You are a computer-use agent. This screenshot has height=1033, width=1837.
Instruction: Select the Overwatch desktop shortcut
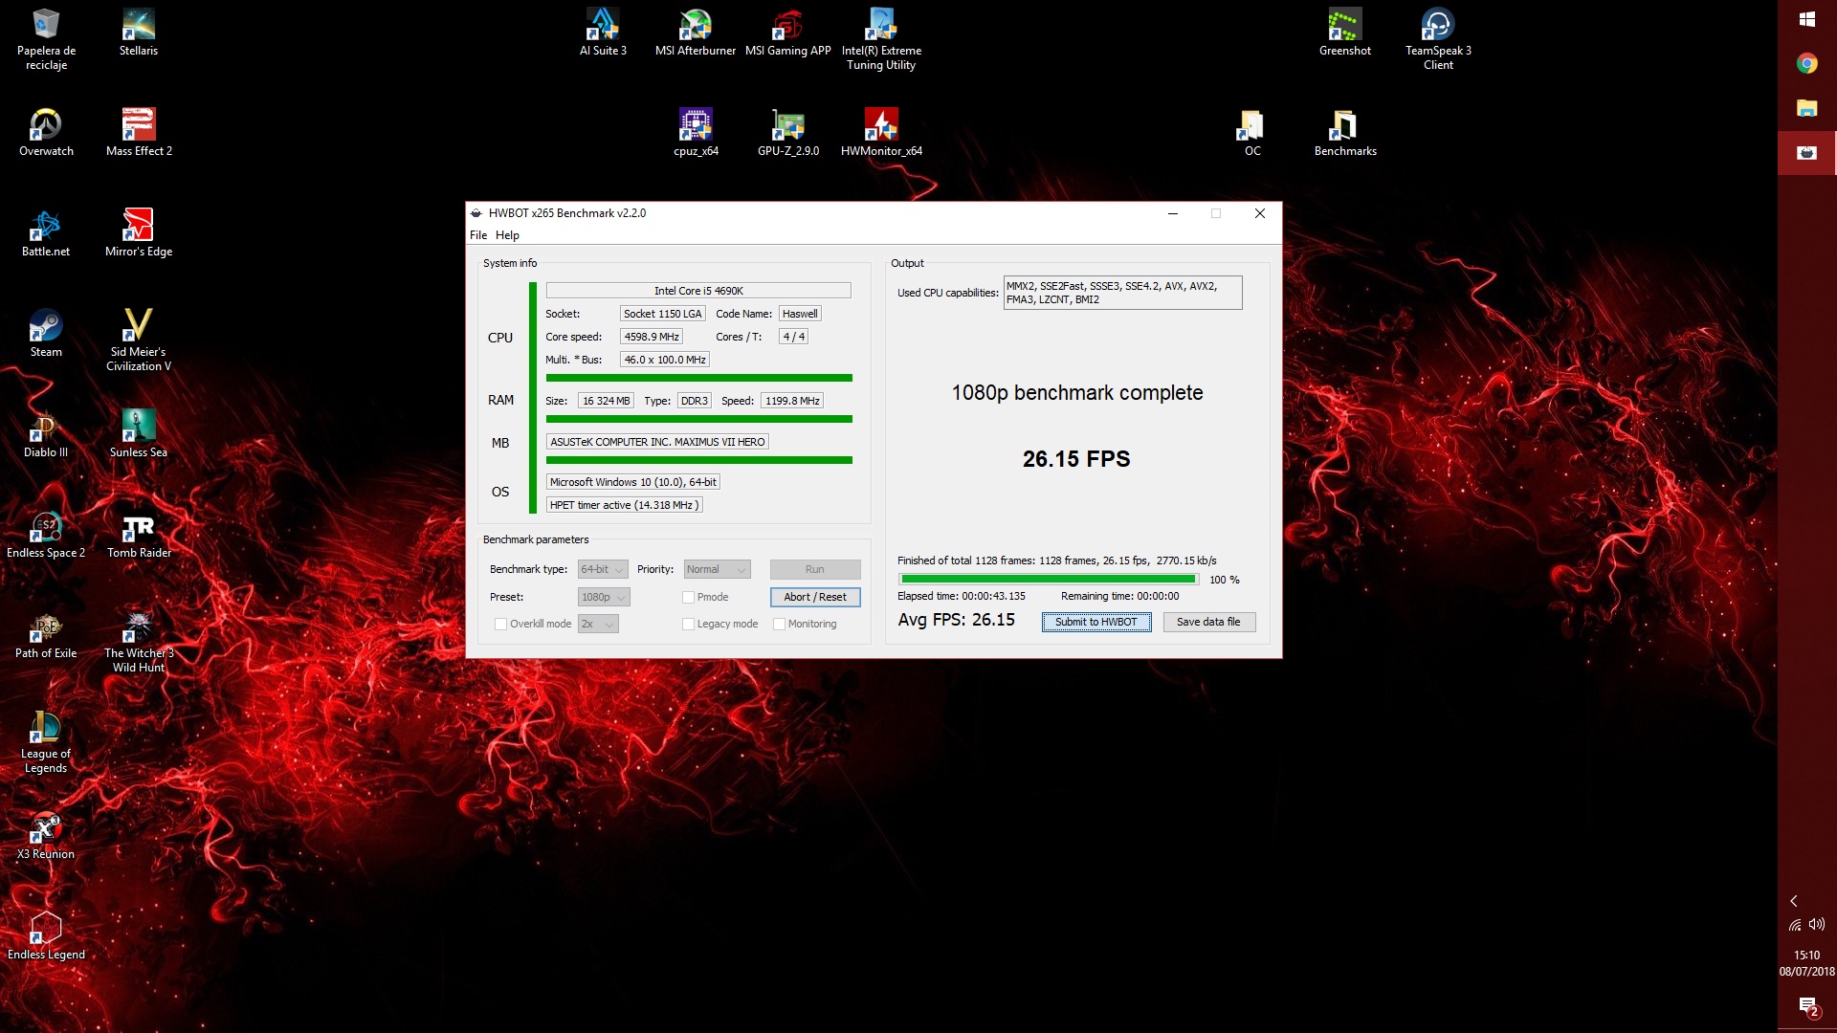click(46, 133)
